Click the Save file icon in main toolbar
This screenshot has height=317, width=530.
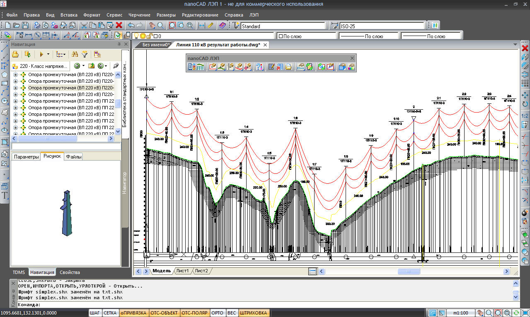coord(25,26)
